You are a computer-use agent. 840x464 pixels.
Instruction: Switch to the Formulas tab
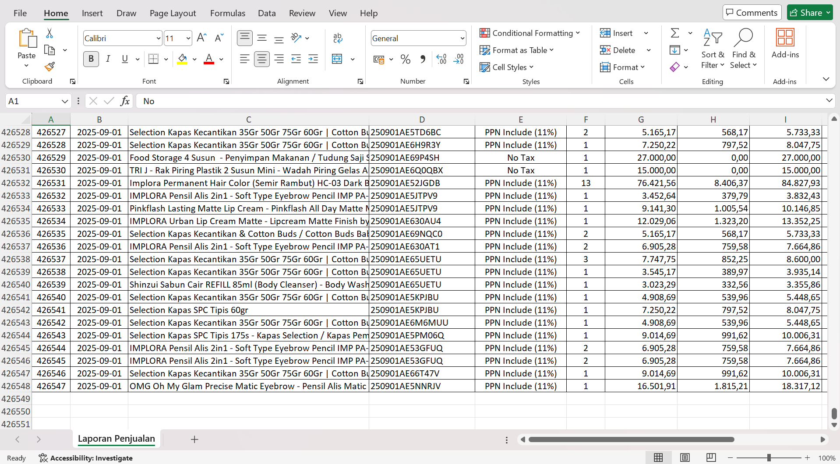[x=228, y=13]
